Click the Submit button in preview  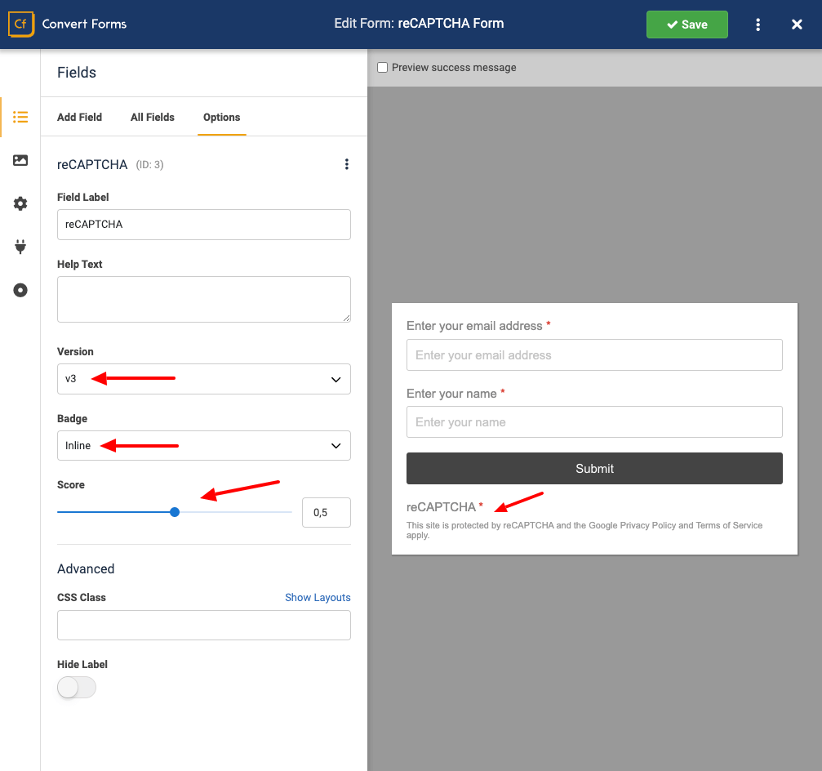tap(594, 468)
